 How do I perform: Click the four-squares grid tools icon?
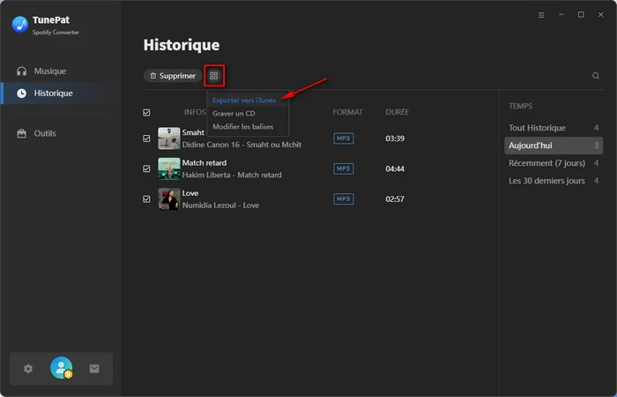point(213,76)
